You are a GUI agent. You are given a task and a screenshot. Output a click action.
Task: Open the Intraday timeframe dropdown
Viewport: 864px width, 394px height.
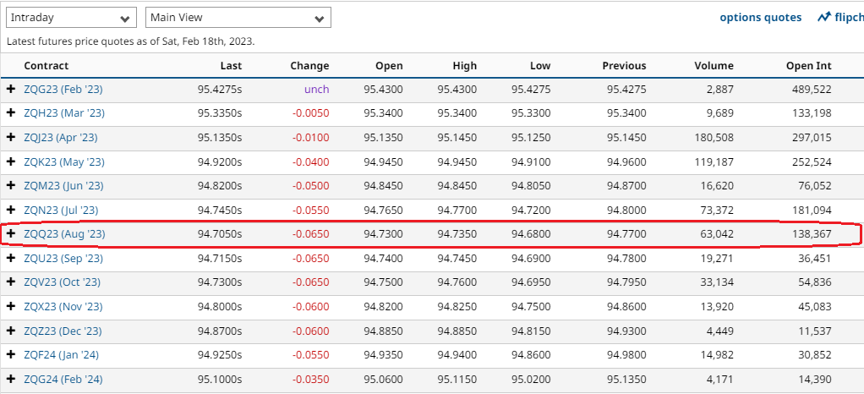click(x=71, y=18)
